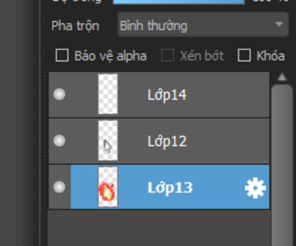Hide the Lớp14 layer visibility dot

point(59,94)
